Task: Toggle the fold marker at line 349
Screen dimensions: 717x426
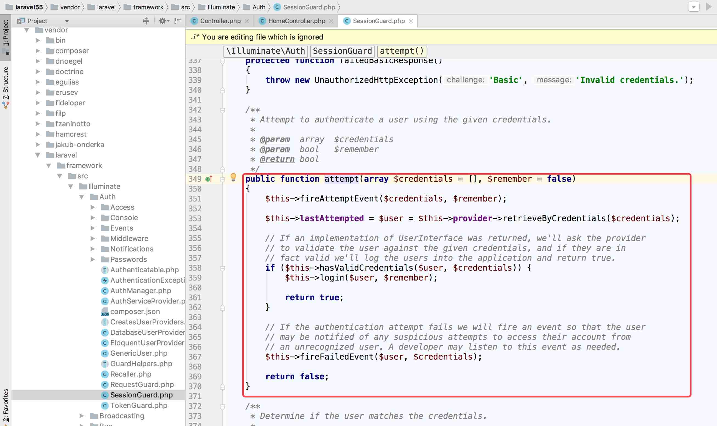Action: pos(222,180)
